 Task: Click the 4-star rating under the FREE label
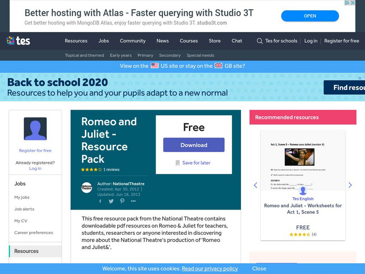click(300, 234)
